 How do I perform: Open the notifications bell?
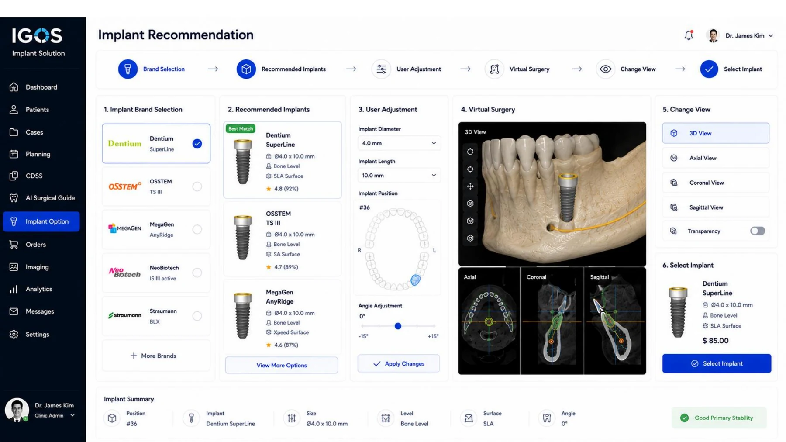pyautogui.click(x=689, y=35)
